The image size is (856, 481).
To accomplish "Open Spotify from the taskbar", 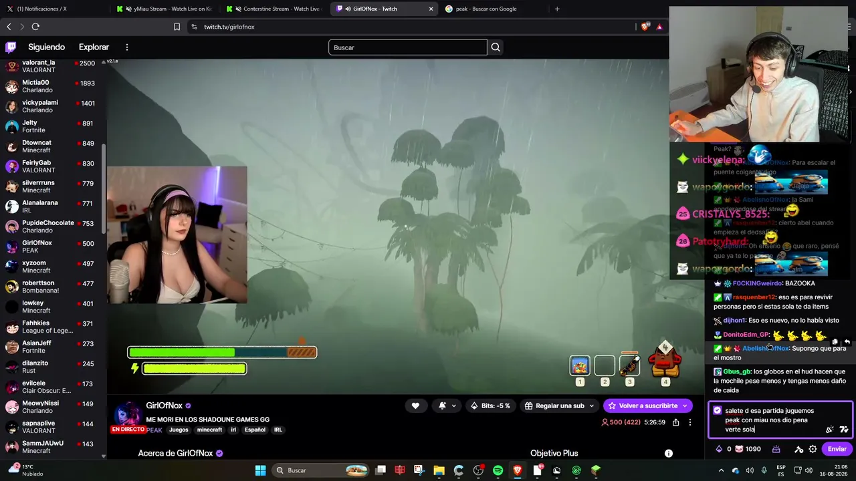I will 498,470.
